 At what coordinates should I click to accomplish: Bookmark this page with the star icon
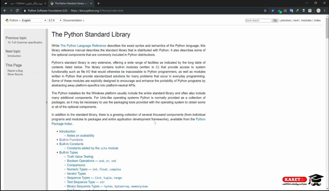(x=265, y=11)
